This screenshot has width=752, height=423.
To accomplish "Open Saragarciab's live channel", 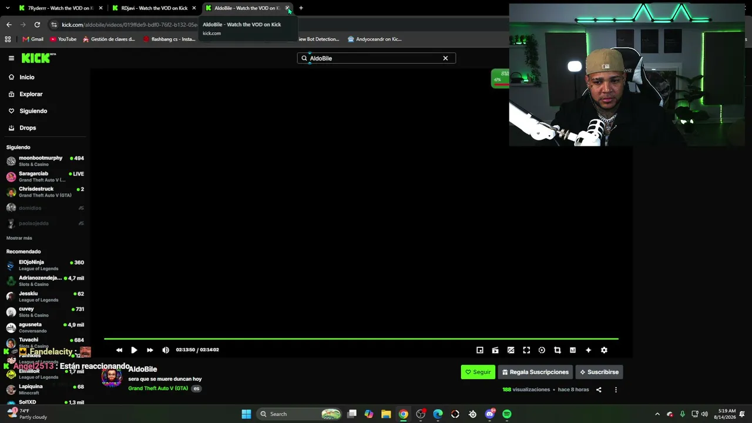I will pyautogui.click(x=45, y=176).
